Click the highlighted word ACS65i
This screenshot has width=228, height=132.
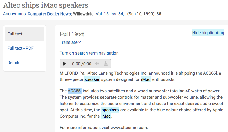(x=74, y=91)
